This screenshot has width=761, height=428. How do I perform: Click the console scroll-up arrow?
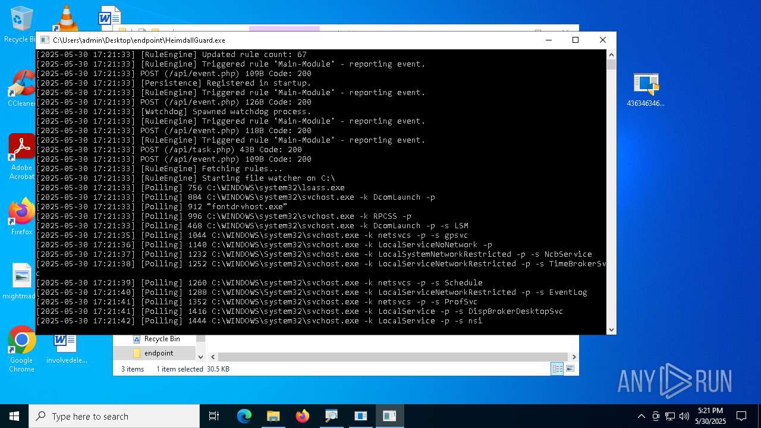tap(611, 55)
